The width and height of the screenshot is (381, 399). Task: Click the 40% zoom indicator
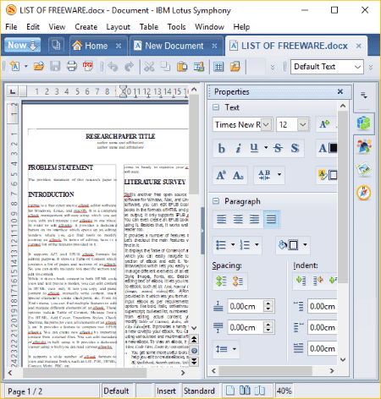click(284, 391)
